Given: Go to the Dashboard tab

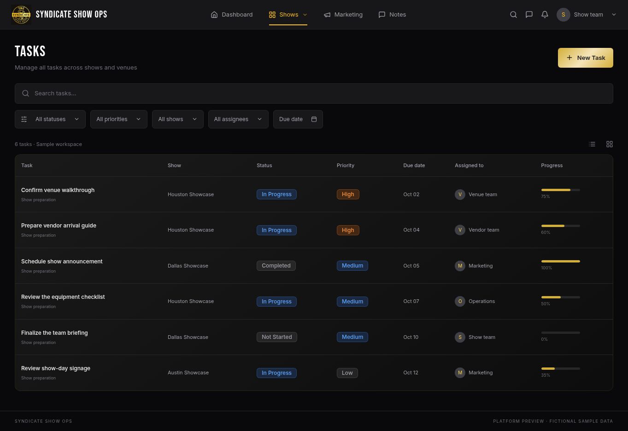Looking at the screenshot, I should coord(232,15).
